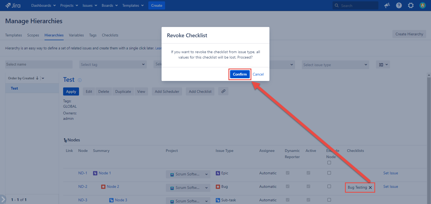
Task: Open the help question mark icon
Action: (399, 5)
